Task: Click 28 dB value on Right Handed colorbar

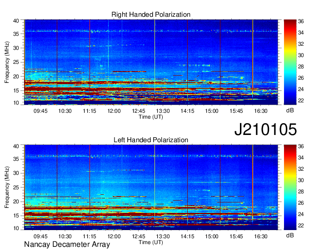Action: 301,67
